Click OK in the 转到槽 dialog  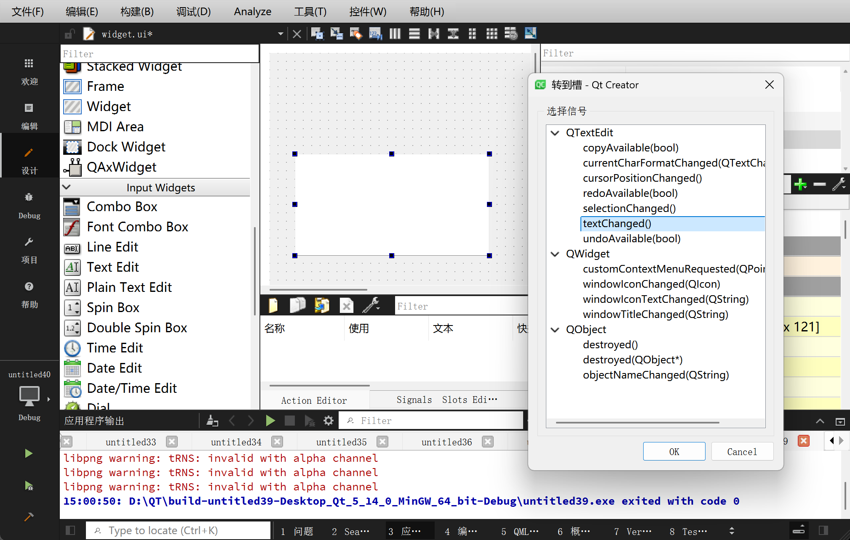tap(674, 452)
